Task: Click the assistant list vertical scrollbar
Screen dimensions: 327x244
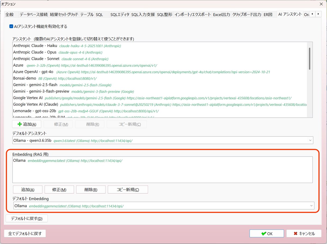Action: [x=310, y=59]
